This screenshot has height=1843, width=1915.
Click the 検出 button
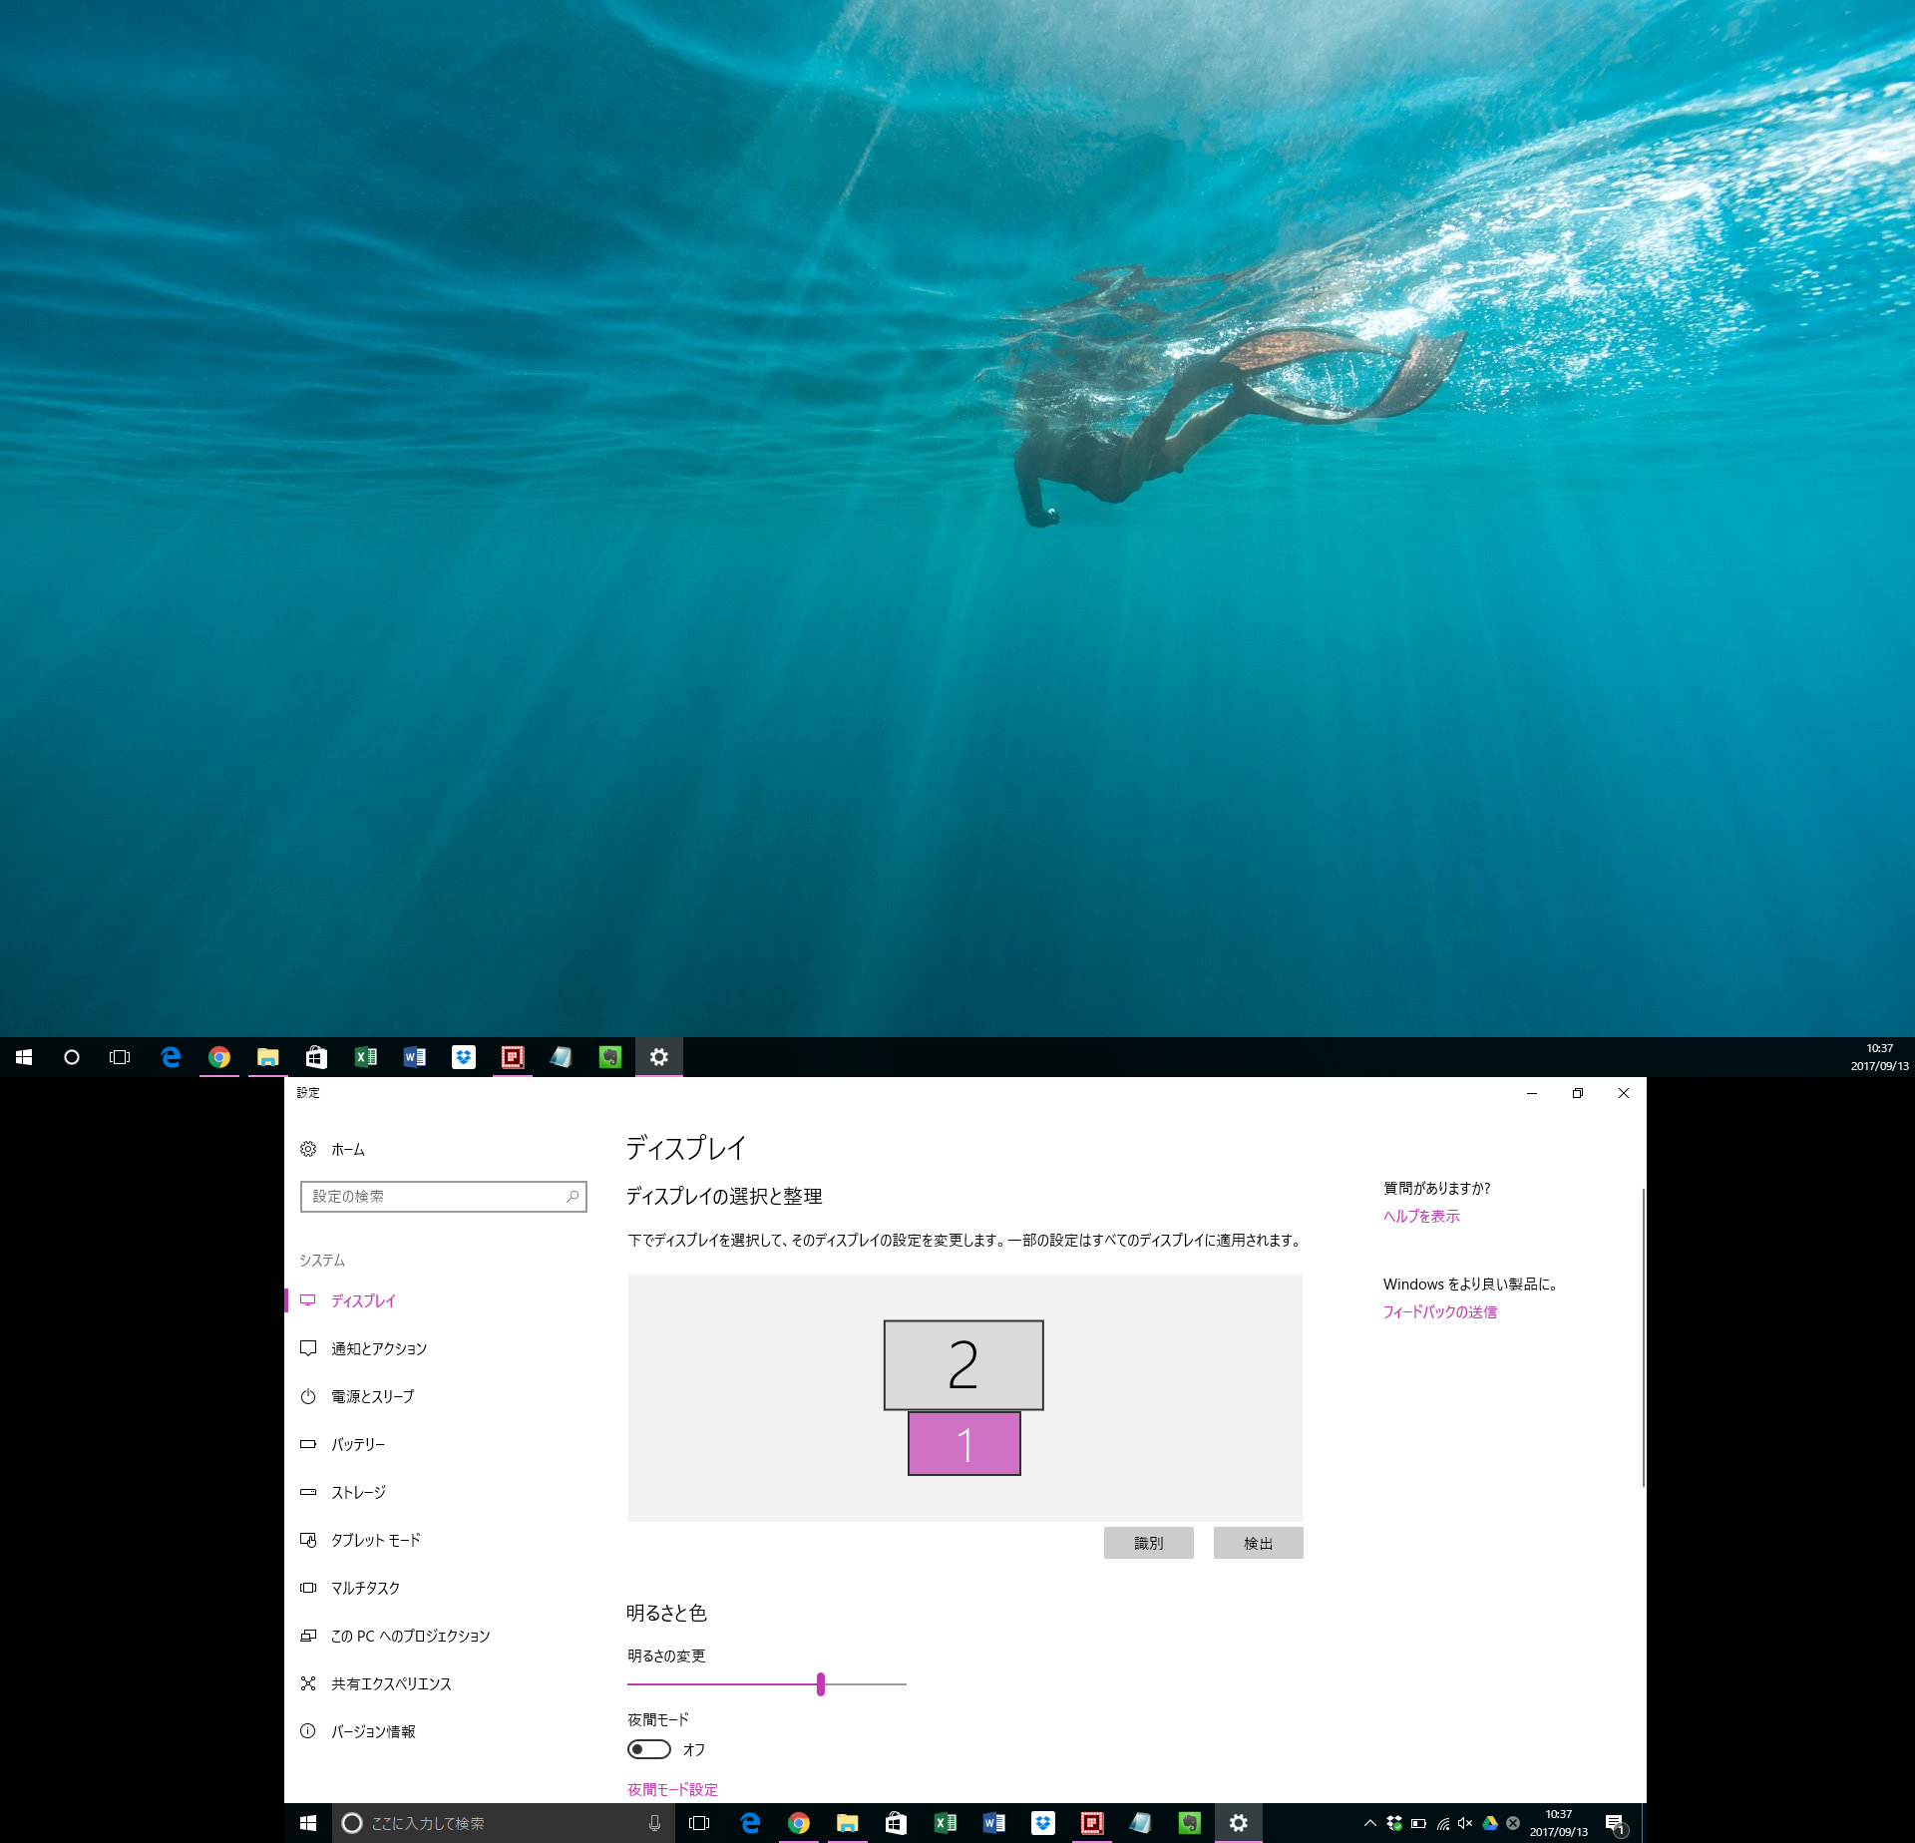[x=1259, y=1543]
